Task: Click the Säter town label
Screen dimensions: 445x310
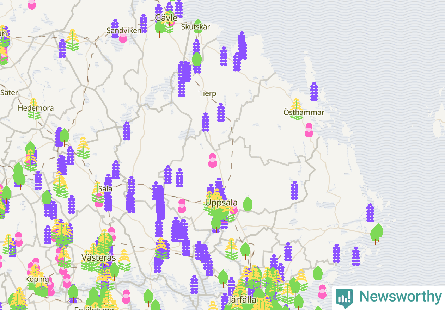Action: pos(9,93)
